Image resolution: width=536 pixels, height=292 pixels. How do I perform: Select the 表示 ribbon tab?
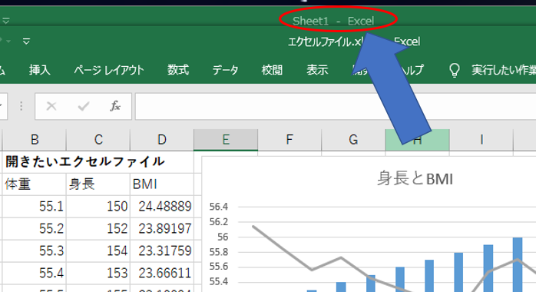317,70
